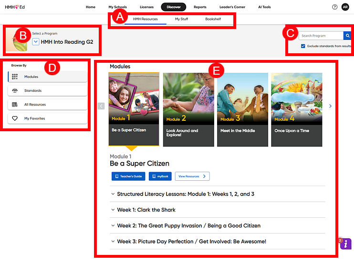Click the HMH Ed logo
Screen dimensions: 354x263
point(15,7)
